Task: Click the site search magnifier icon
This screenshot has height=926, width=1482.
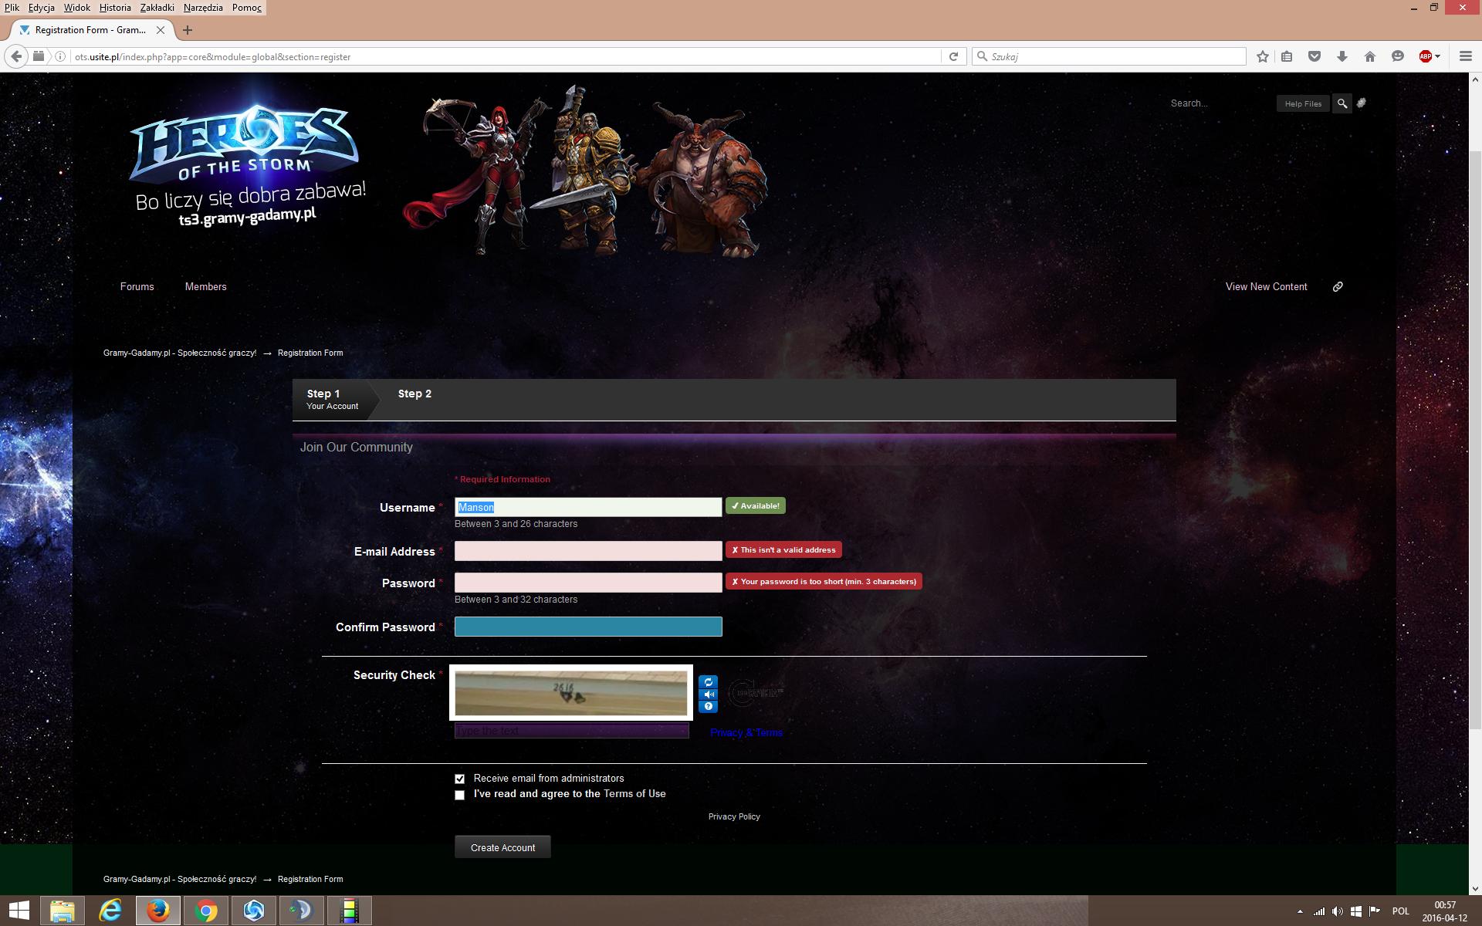Action: pyautogui.click(x=1342, y=103)
